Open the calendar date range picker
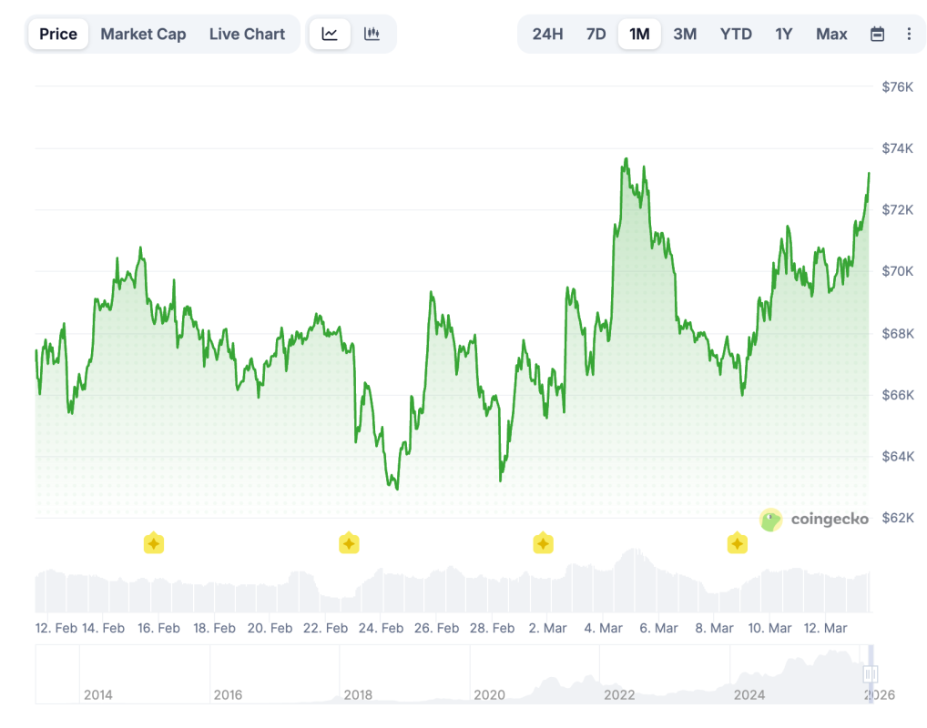This screenshot has width=927, height=728. pos(877,34)
